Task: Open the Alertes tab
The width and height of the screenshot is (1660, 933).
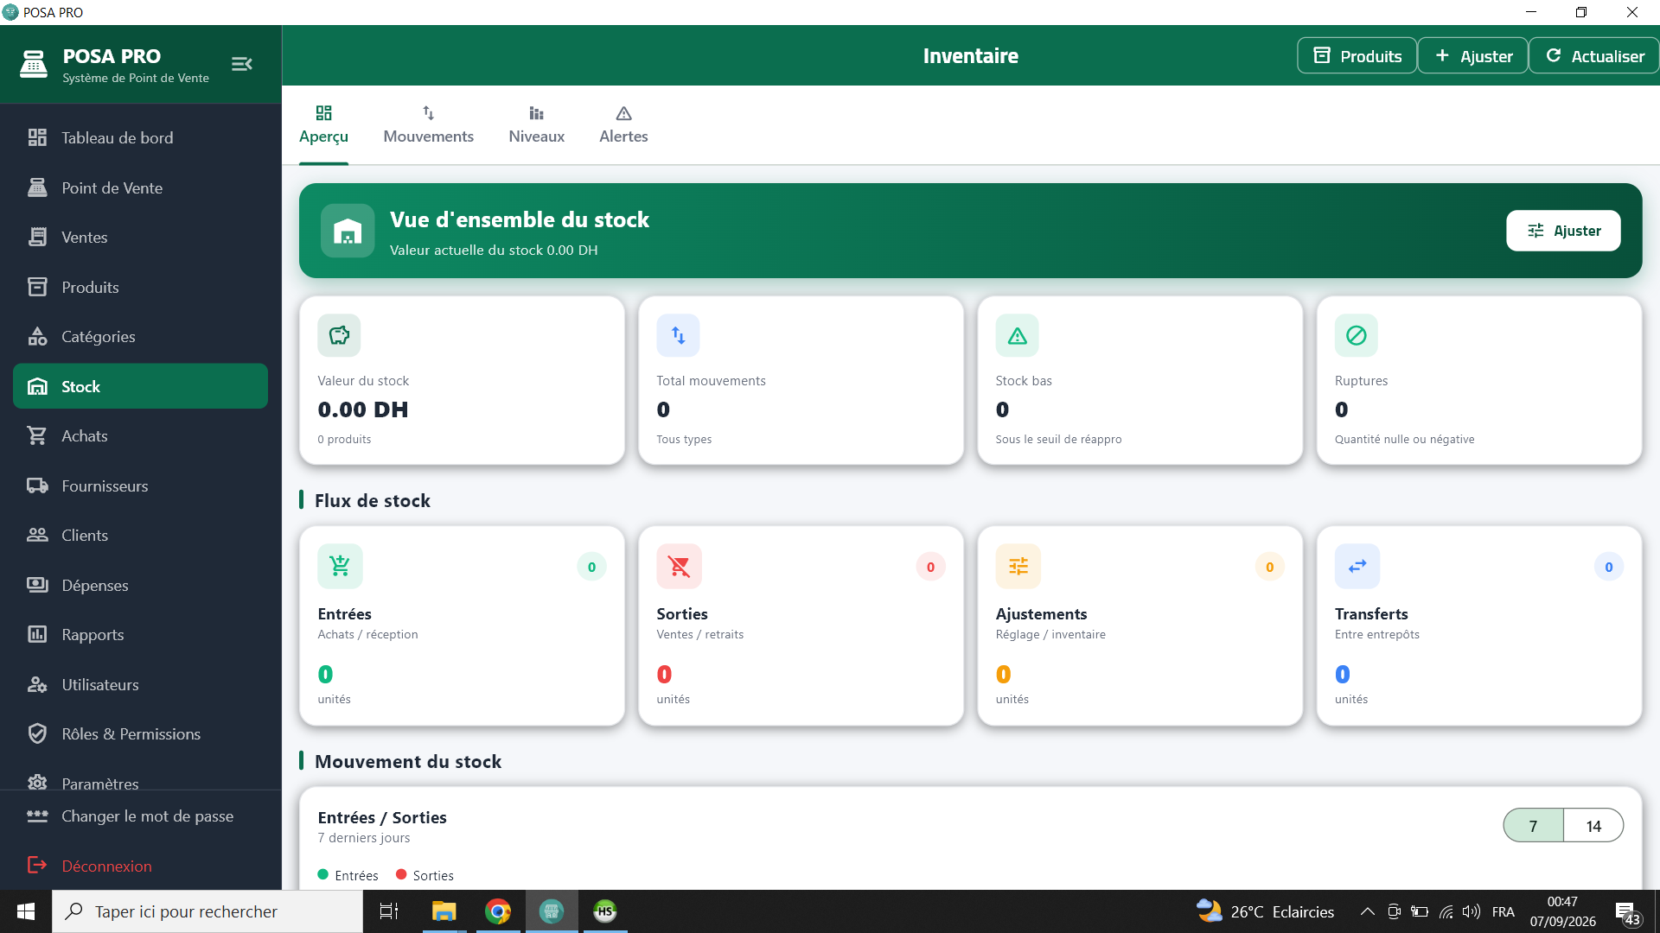Action: [x=623, y=125]
